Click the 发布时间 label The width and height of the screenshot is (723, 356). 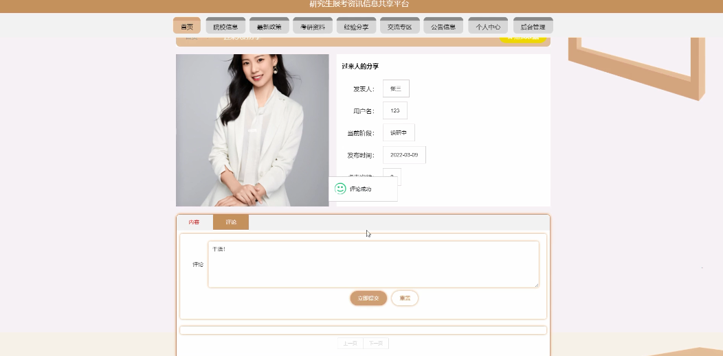[361, 155]
